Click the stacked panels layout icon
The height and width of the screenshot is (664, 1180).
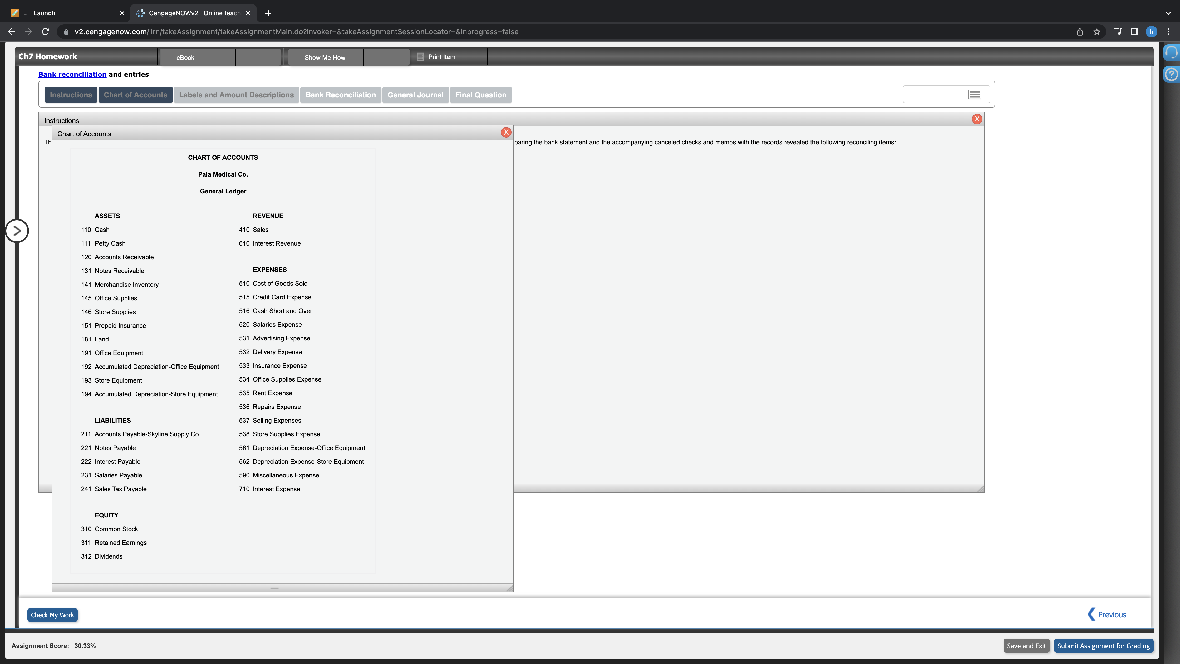click(974, 94)
